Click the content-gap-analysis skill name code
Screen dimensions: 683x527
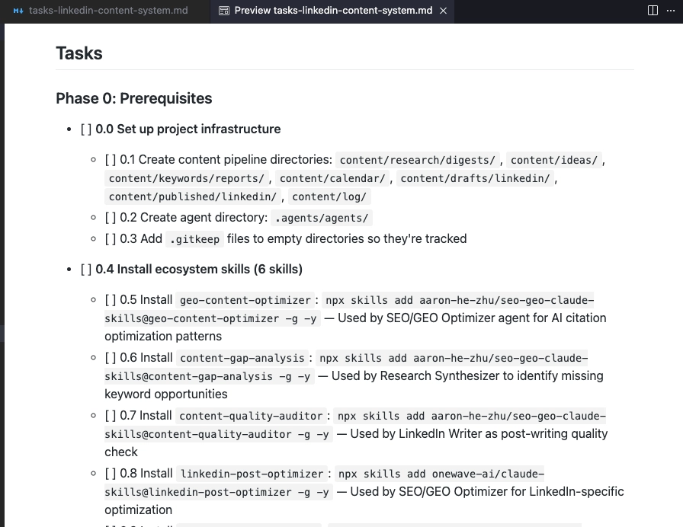point(242,358)
